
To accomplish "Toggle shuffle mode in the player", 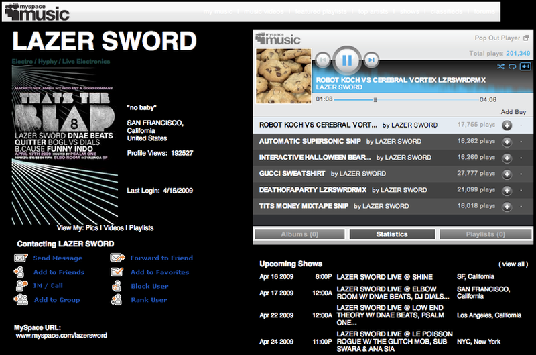I will [500, 66].
